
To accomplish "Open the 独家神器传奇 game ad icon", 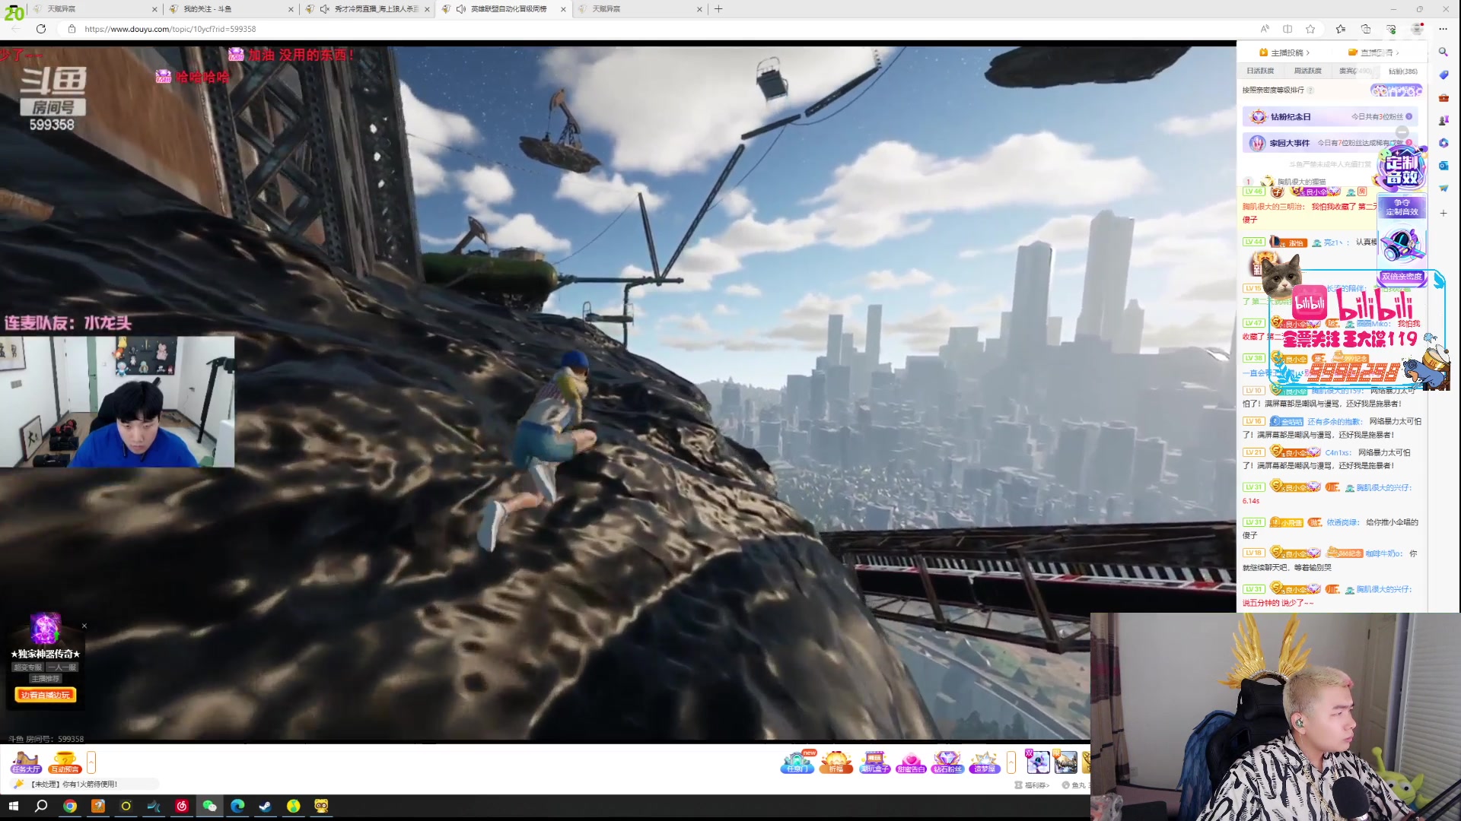I will 45,629.
